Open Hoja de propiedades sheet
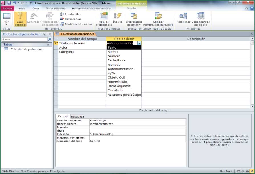 104,19
